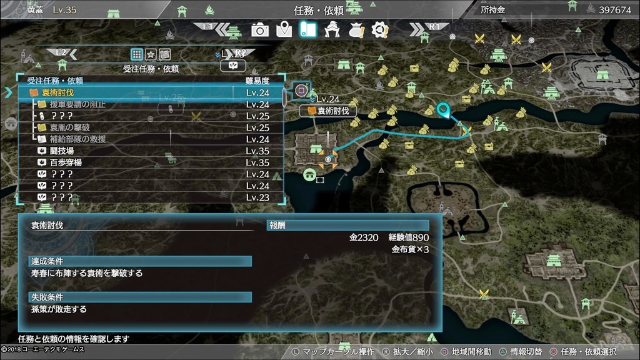
Task: Click the white book icon on 補給部隊の救援
Action: tap(42, 139)
